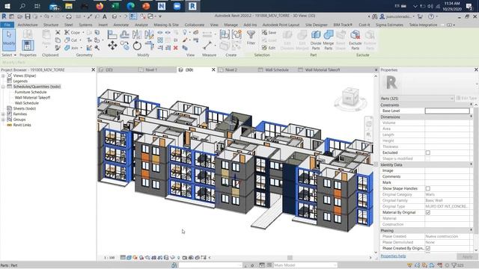Toggle the Show Shape Handles checkbox
The width and height of the screenshot is (479, 269).
(x=428, y=188)
